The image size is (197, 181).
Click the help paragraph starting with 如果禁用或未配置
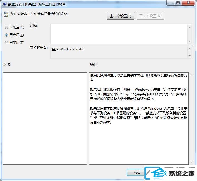tap(139, 115)
